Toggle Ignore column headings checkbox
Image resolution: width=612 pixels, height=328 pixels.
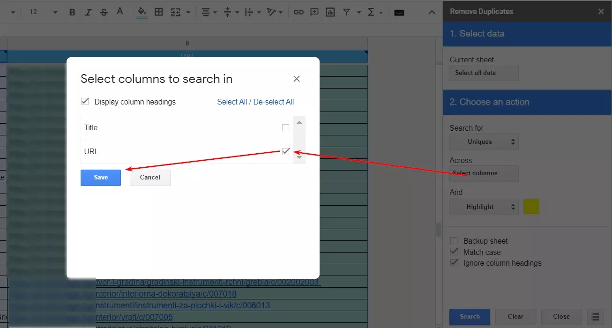pyautogui.click(x=454, y=263)
